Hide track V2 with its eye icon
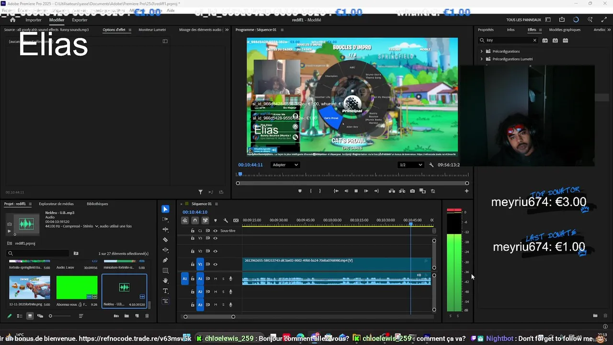This screenshot has width=613, height=345. click(215, 251)
